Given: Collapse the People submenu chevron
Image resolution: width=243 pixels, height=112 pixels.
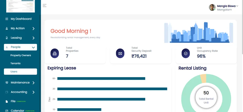Looking at the screenshot, I should click(33, 47).
